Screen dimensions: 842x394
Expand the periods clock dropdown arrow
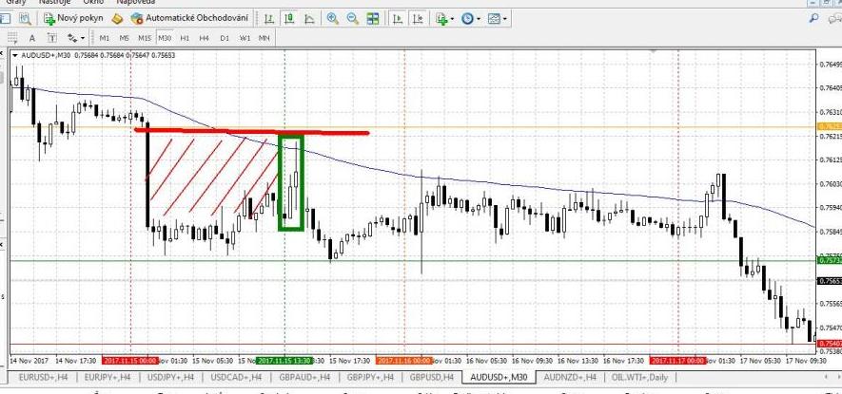478,19
